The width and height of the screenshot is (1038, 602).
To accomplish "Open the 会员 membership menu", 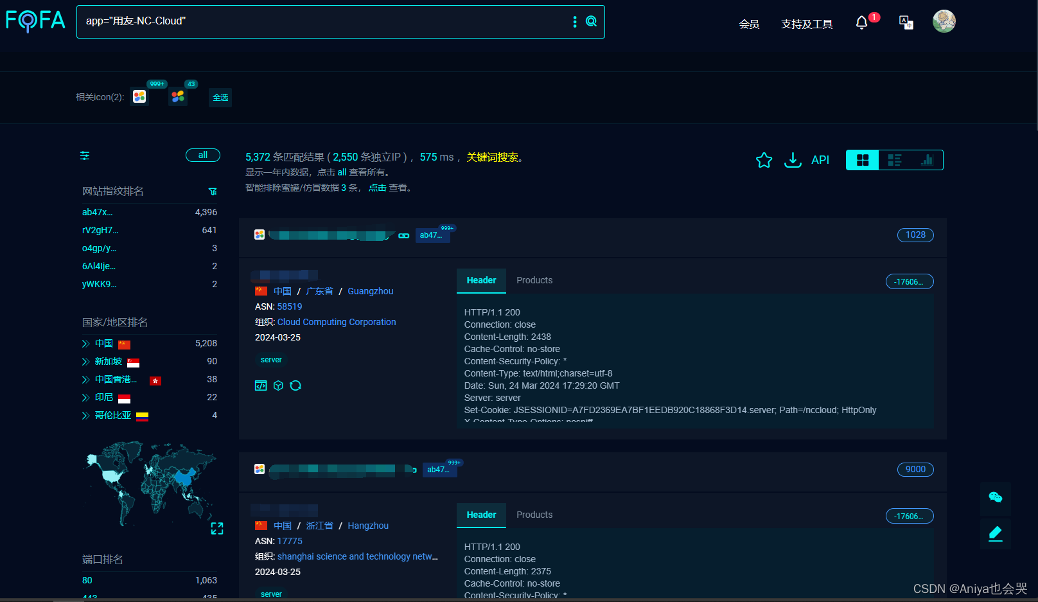I will (749, 24).
